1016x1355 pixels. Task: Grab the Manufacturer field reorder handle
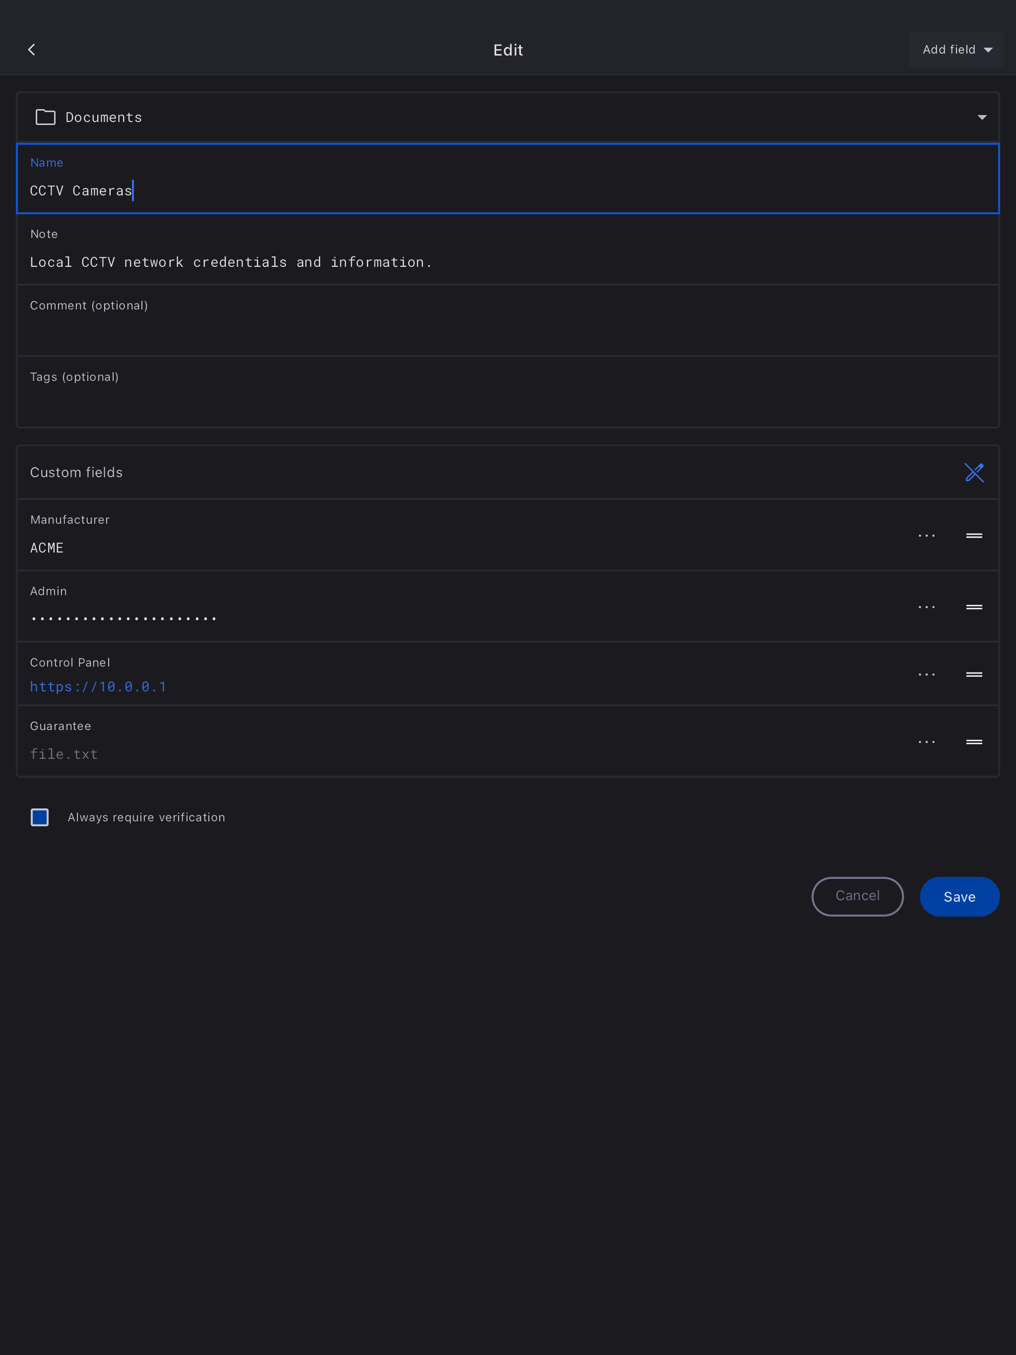tap(974, 536)
